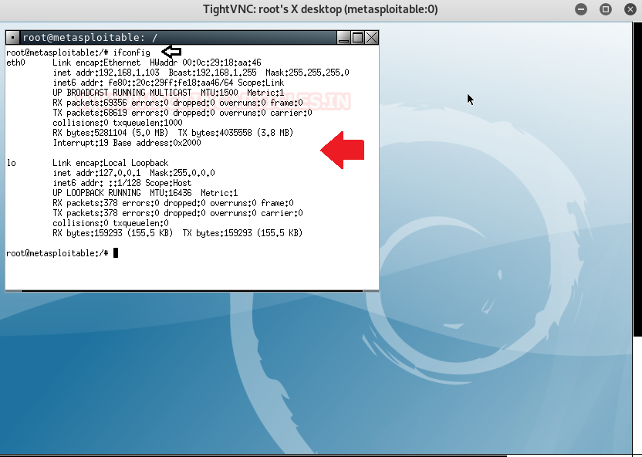Image resolution: width=642 pixels, height=457 pixels.
Task: Close the root@metasploitable terminal window
Action: [x=371, y=38]
